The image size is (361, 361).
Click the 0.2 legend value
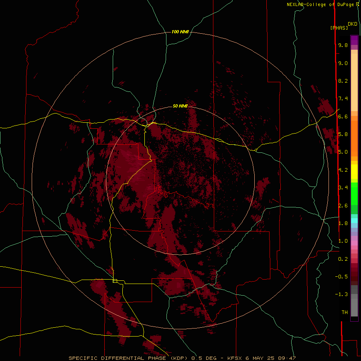[343, 259]
